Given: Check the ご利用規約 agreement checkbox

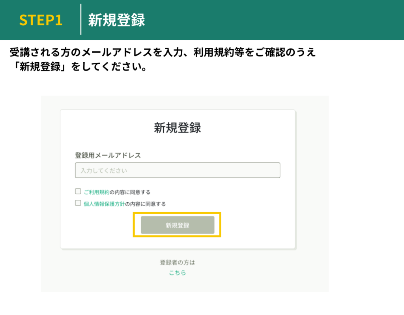Looking at the screenshot, I should click(78, 192).
